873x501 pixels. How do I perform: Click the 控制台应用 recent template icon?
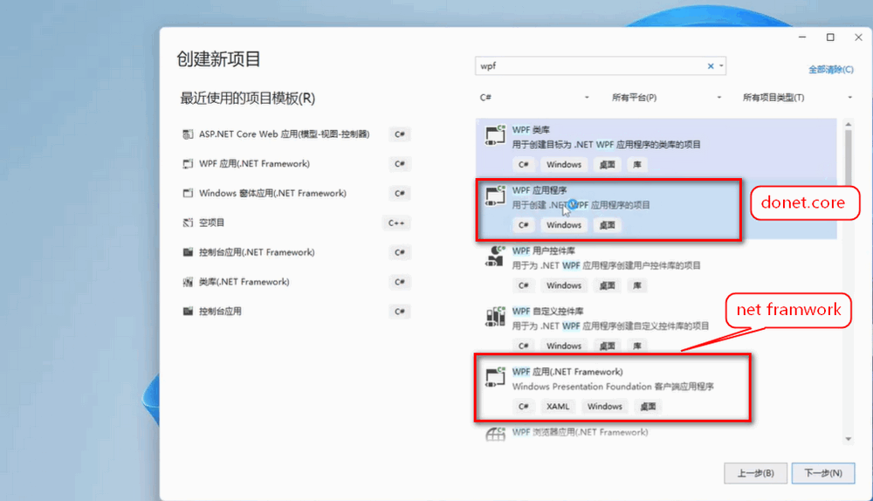pyautogui.click(x=188, y=312)
